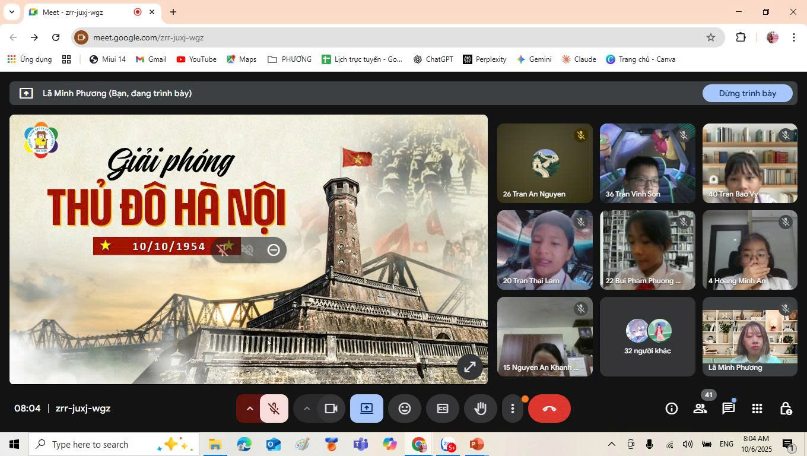Click the raise hand icon
807x456 pixels.
coord(480,408)
